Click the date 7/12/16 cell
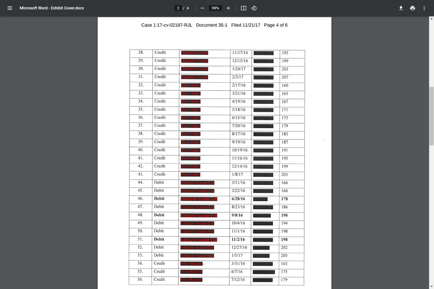Image resolution: width=434 pixels, height=289 pixels. click(239, 280)
